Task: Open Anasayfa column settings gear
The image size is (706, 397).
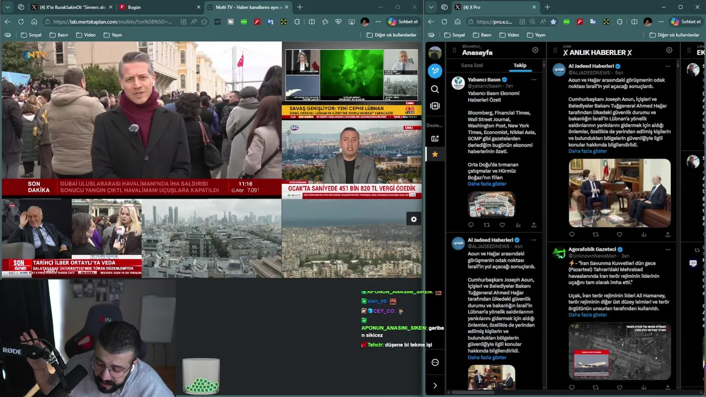Action: point(535,50)
